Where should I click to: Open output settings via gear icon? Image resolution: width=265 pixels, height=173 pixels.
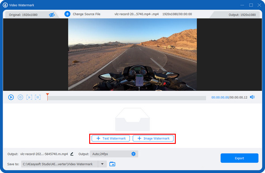click(133, 154)
